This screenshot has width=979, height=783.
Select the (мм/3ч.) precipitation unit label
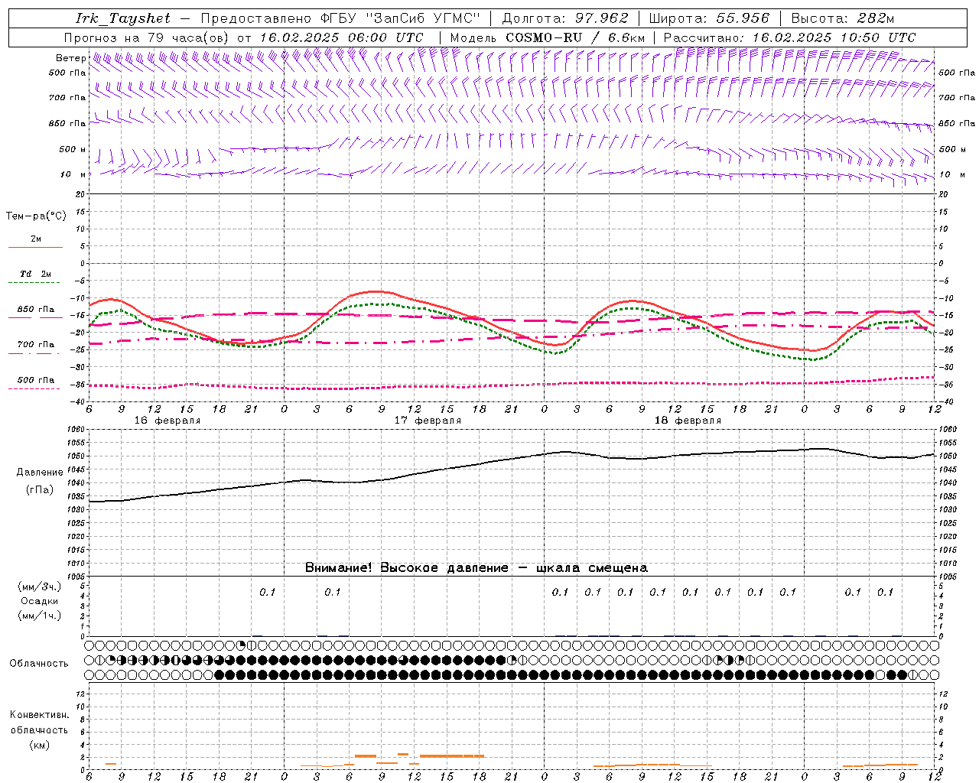click(x=40, y=586)
